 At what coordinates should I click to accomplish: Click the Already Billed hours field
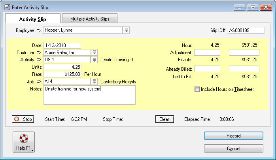[x=207, y=69]
